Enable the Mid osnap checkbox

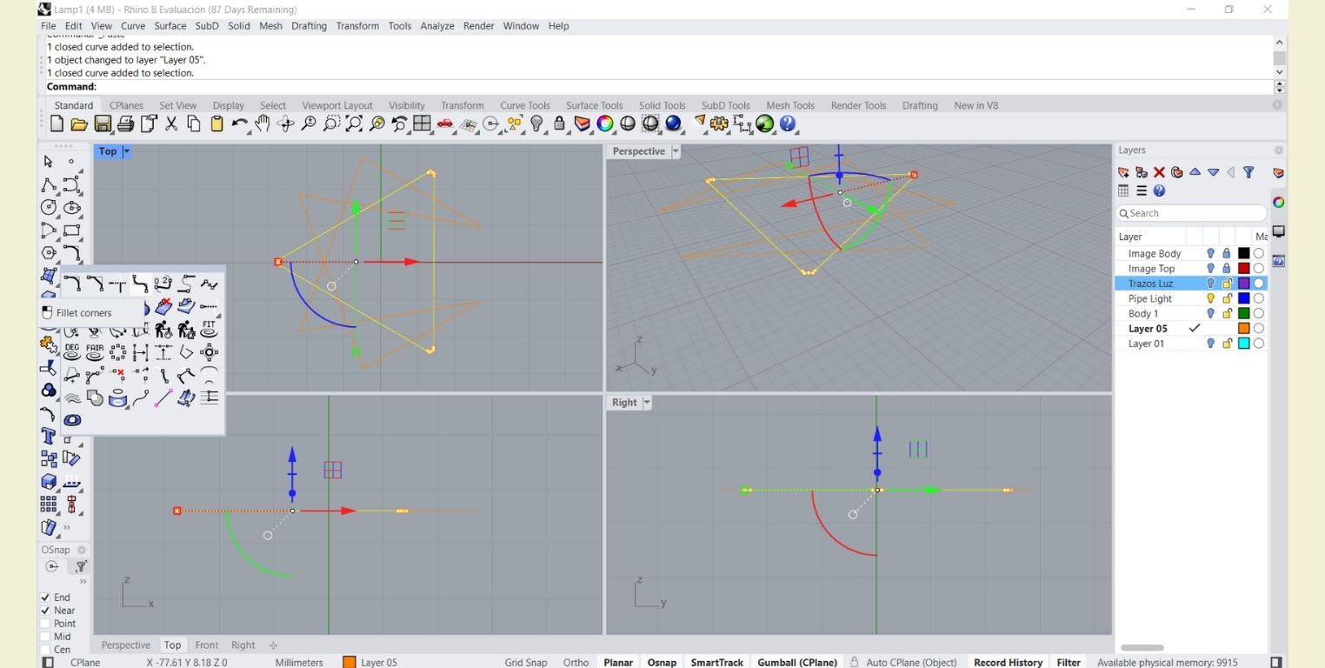45,637
